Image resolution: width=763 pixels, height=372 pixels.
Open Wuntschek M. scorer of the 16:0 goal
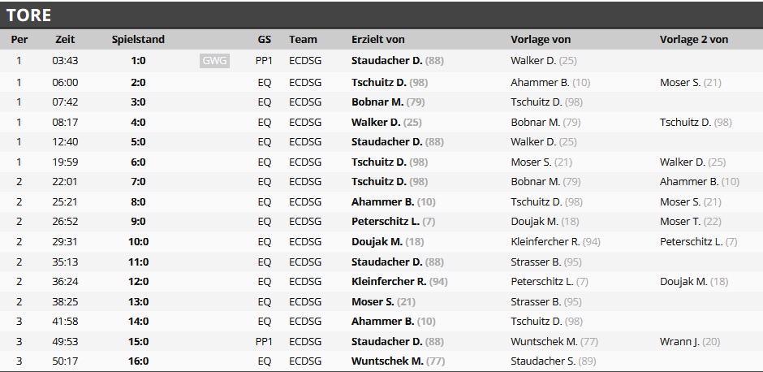point(387,361)
